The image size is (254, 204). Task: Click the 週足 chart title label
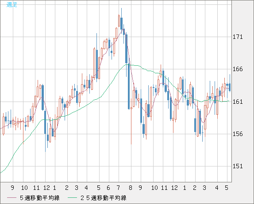point(12,4)
